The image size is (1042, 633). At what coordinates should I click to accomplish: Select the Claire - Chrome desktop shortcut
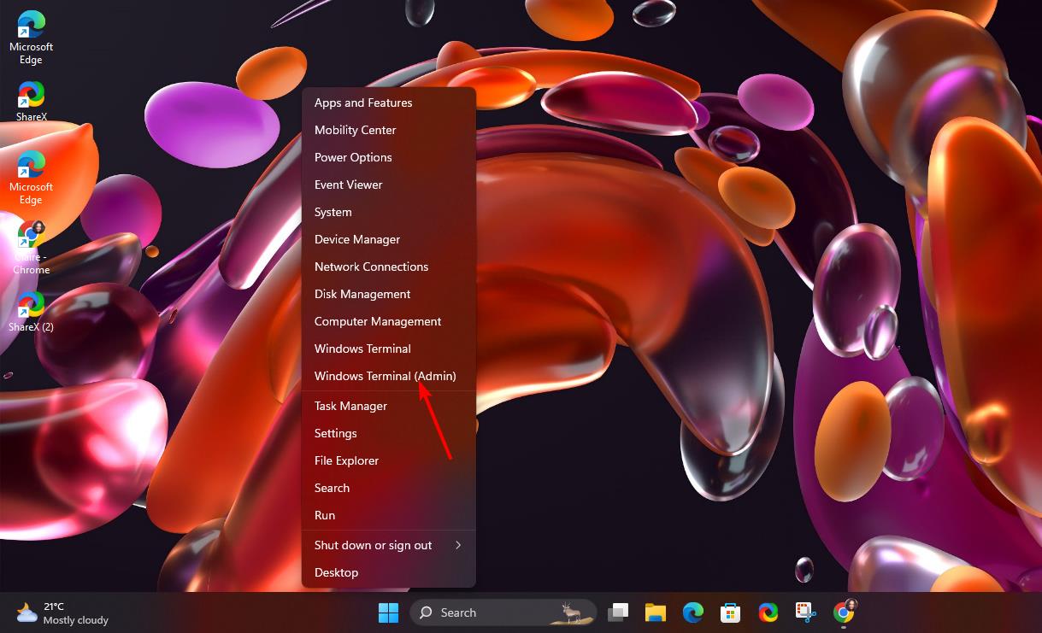[x=32, y=248]
